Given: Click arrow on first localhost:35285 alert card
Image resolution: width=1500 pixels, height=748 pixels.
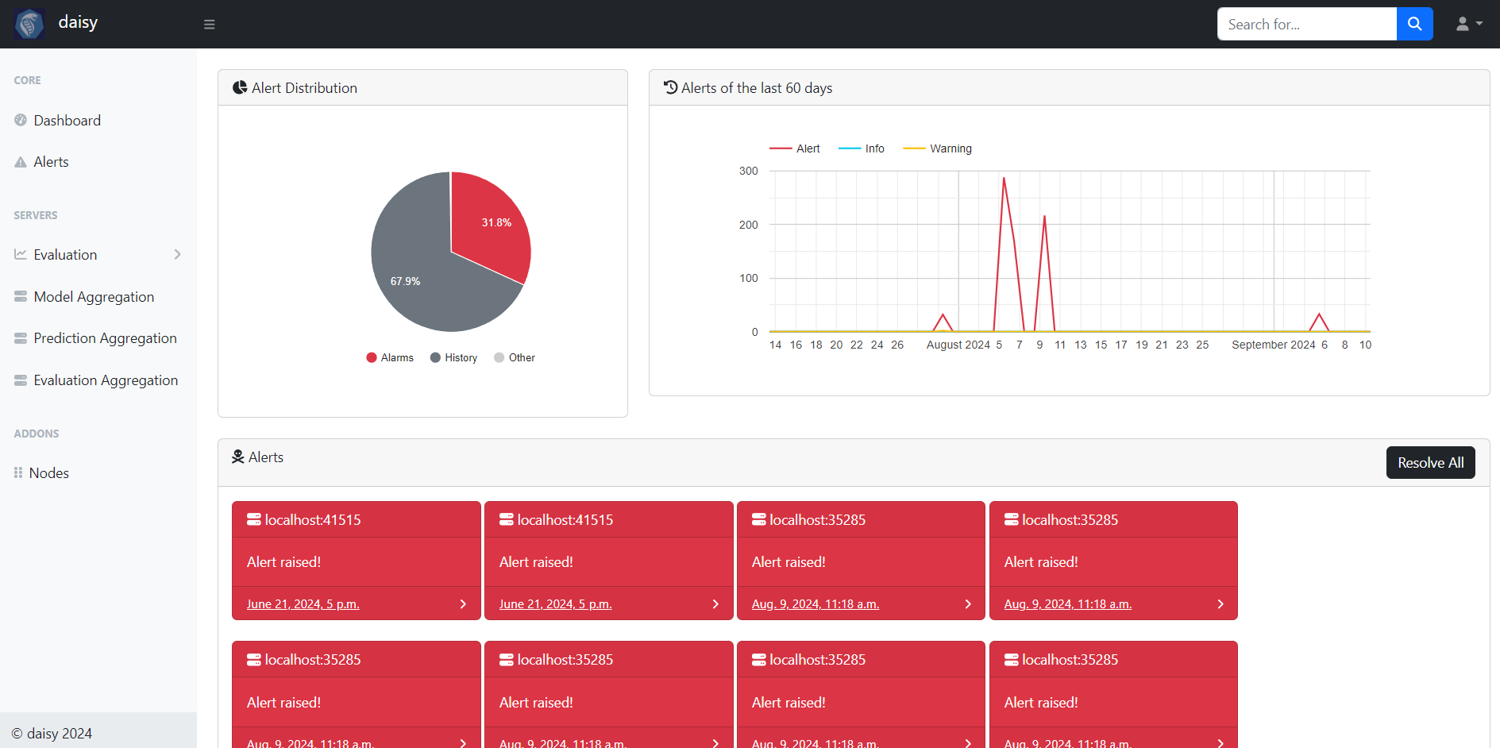Looking at the screenshot, I should click(x=967, y=604).
